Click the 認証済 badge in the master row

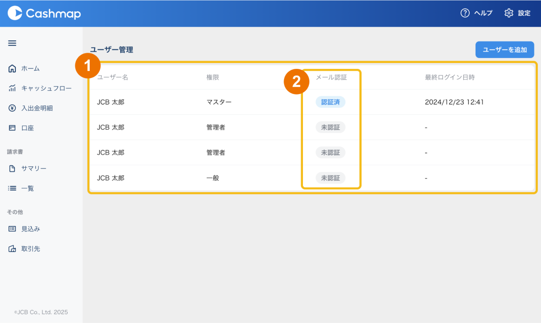(x=330, y=102)
